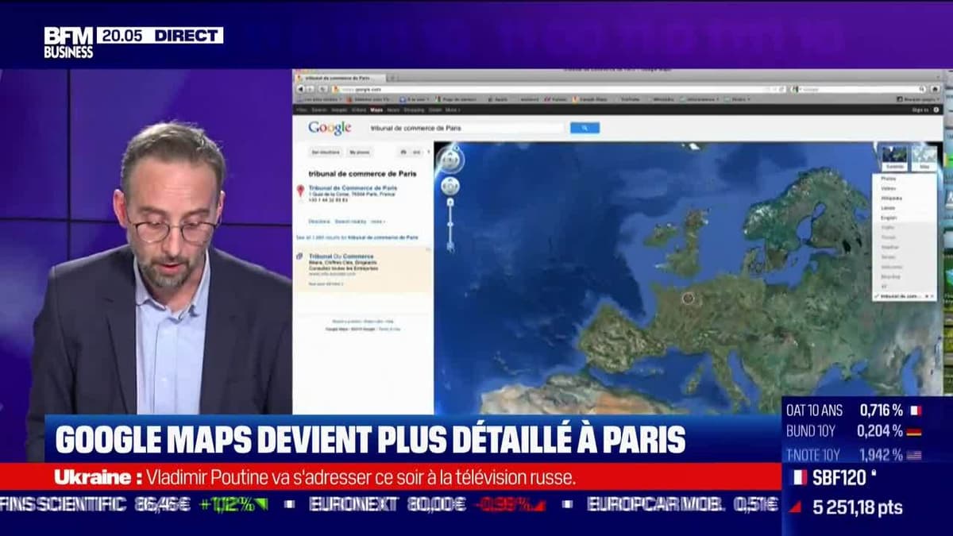Toggle the Bicycling layer in map menu
The width and height of the screenshot is (953, 536).
click(889, 276)
